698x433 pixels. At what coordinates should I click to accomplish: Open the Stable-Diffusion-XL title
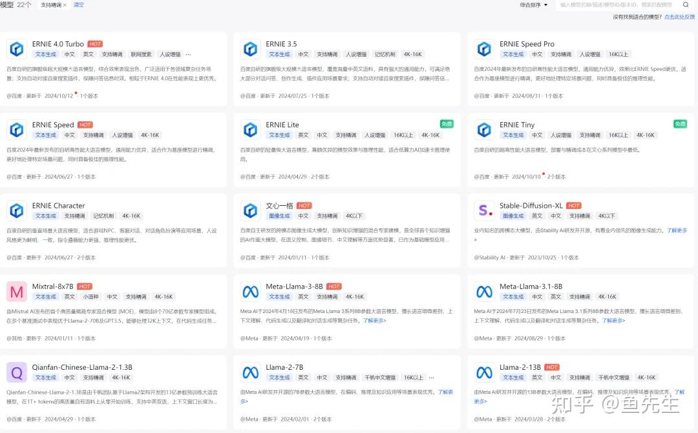531,206
